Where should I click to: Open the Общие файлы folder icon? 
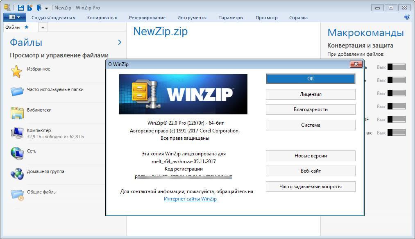[17, 195]
